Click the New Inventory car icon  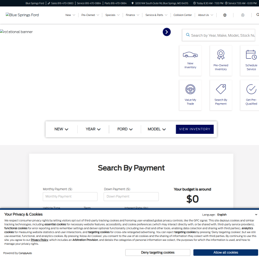click(190, 55)
